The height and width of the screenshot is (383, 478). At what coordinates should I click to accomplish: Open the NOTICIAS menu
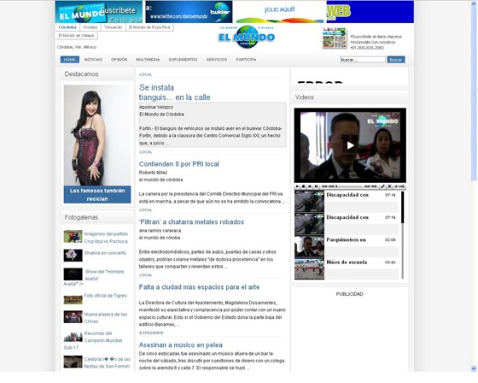pos(93,60)
